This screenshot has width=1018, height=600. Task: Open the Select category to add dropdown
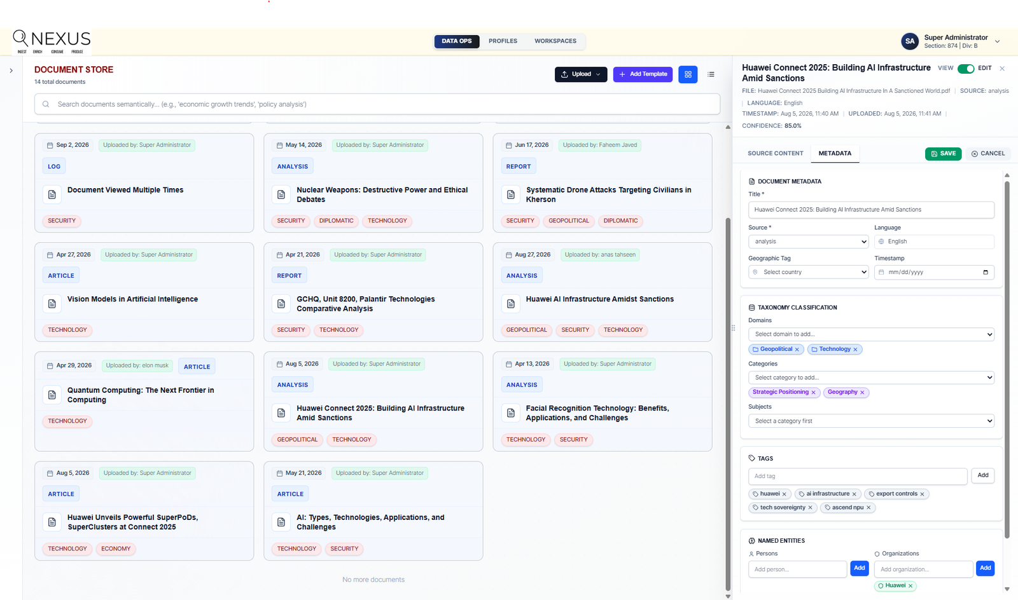pyautogui.click(x=871, y=378)
